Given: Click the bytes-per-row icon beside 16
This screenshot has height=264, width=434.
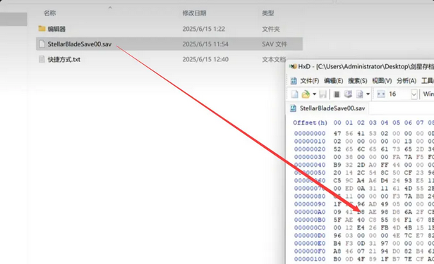Looking at the screenshot, I should (381, 94).
